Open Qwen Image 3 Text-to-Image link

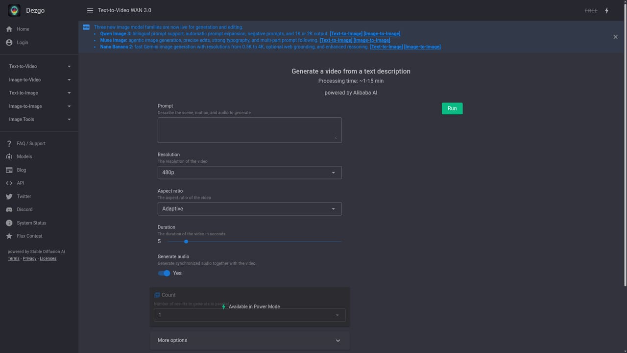point(346,34)
